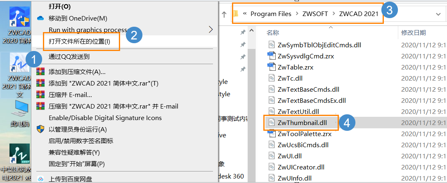Click the Baidu Netdisk icon beside 上传到百度网盘
This screenshot has height=183, width=447.
[41, 179]
